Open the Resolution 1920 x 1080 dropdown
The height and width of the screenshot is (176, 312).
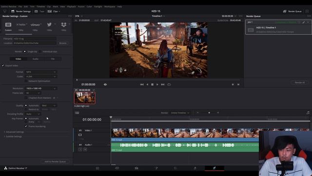coord(41,88)
